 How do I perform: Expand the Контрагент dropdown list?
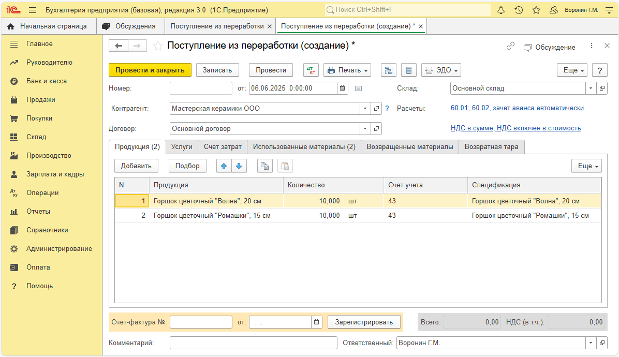[x=365, y=109]
